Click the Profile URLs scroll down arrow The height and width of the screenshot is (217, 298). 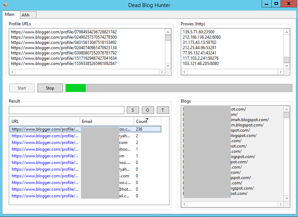point(168,66)
